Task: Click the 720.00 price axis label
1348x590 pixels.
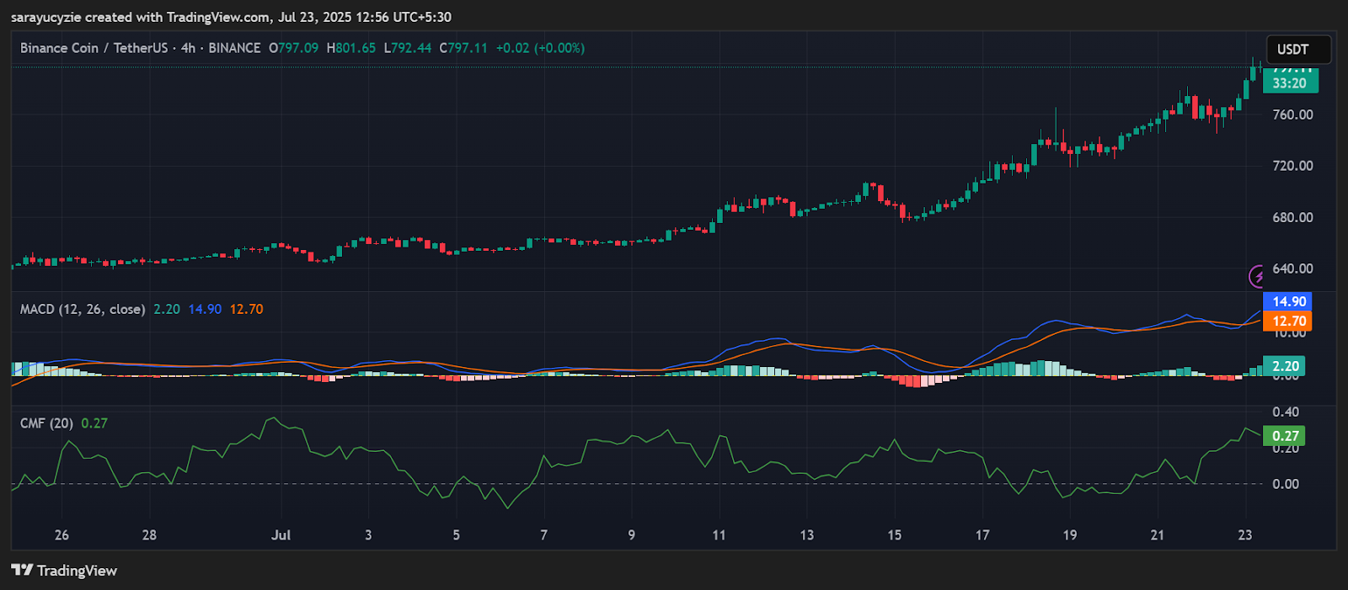Action: click(1292, 166)
